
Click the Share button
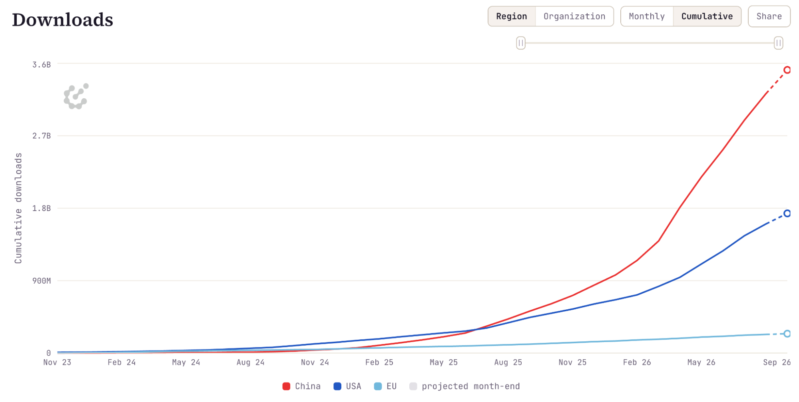point(769,16)
